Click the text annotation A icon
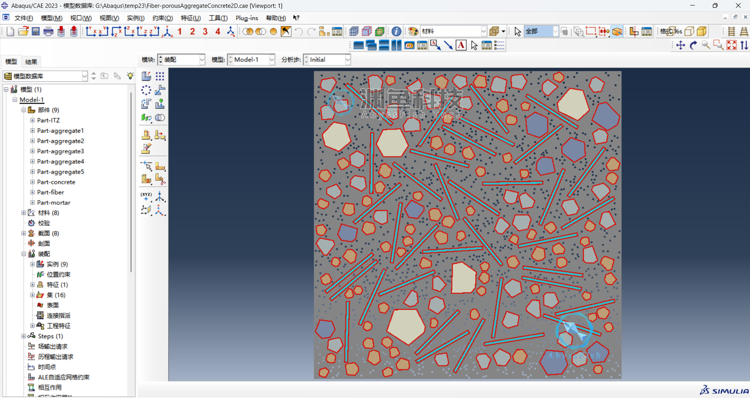Viewport: 750px width, 398px height. (461, 45)
